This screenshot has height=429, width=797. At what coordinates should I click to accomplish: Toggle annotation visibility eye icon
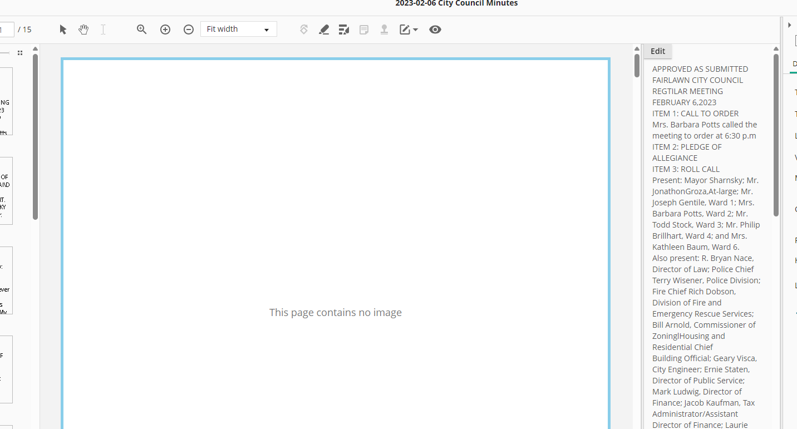(435, 29)
